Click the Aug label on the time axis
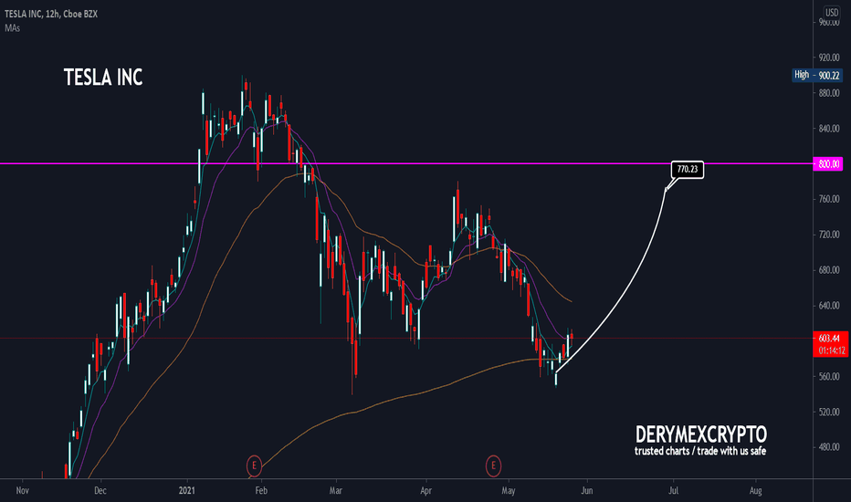This screenshot has height=502, width=851. pos(755,491)
